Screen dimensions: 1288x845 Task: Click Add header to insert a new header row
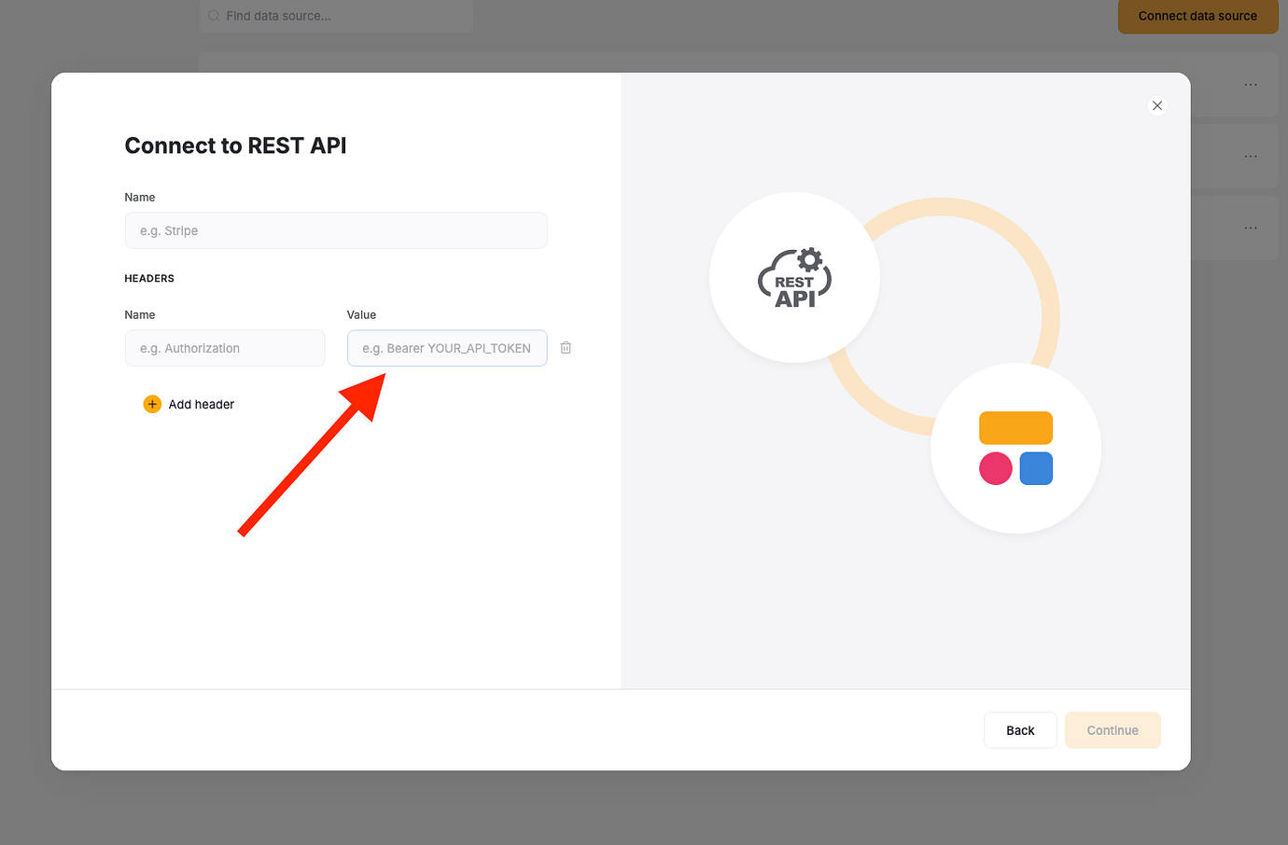[x=201, y=404]
